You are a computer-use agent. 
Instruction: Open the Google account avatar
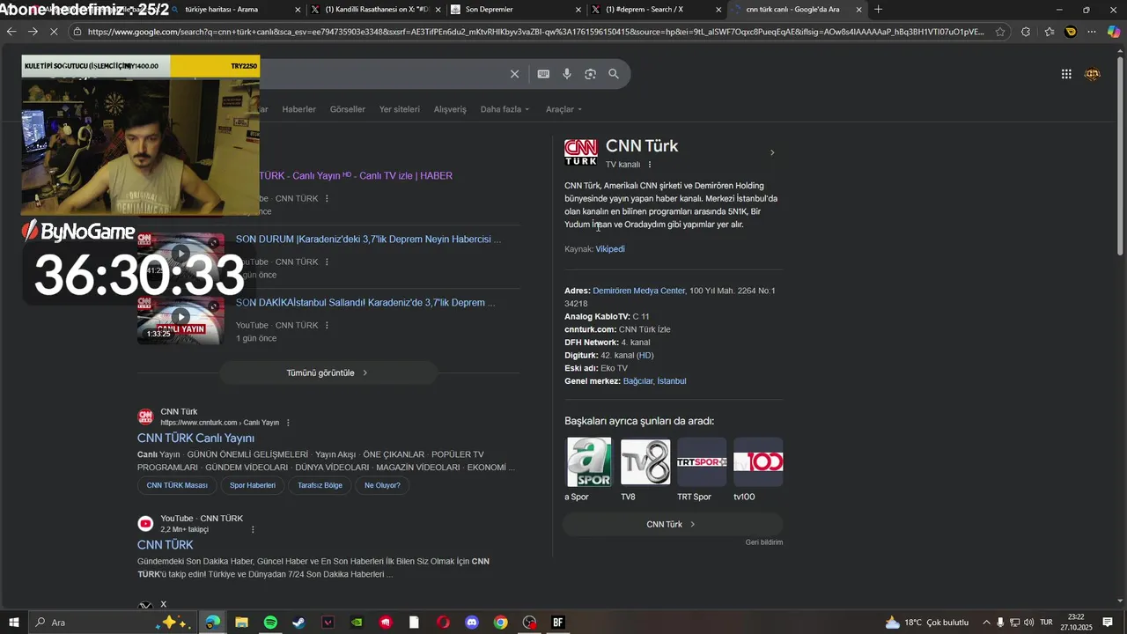click(x=1093, y=74)
